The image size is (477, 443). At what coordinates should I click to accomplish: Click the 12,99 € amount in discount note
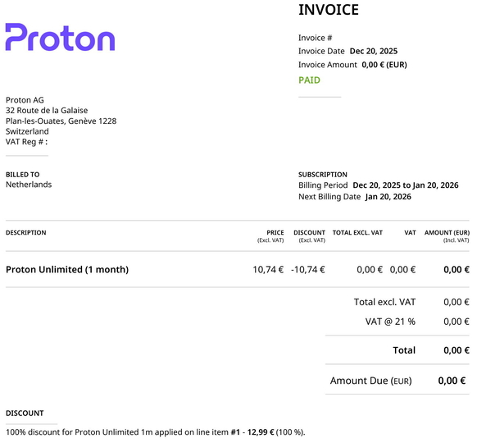click(x=261, y=432)
